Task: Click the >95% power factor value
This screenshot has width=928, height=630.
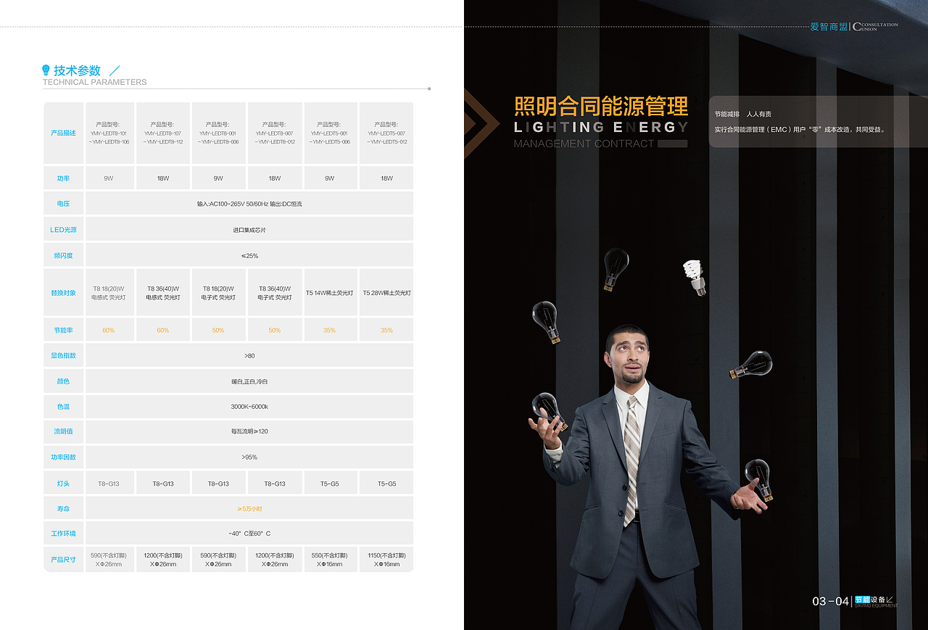Action: [x=249, y=457]
